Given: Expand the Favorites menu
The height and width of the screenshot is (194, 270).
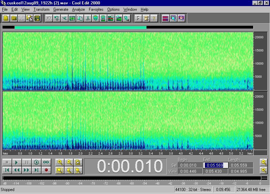Looking at the screenshot, I should (96, 9).
